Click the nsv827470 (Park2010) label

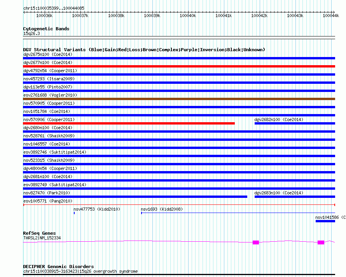pos(47,193)
